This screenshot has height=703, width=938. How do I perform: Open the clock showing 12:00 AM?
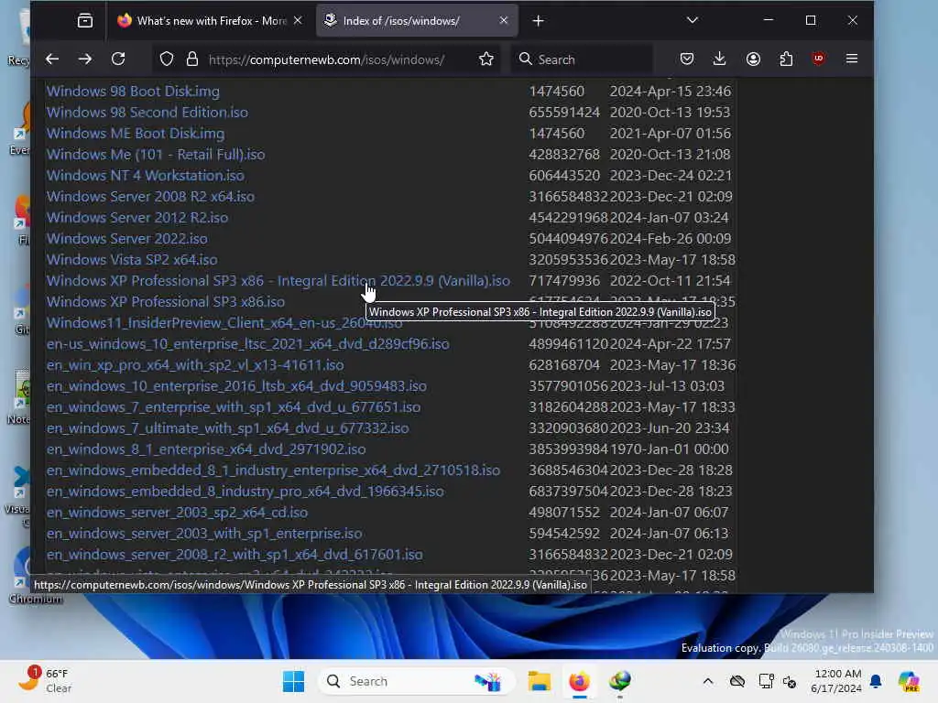(836, 681)
